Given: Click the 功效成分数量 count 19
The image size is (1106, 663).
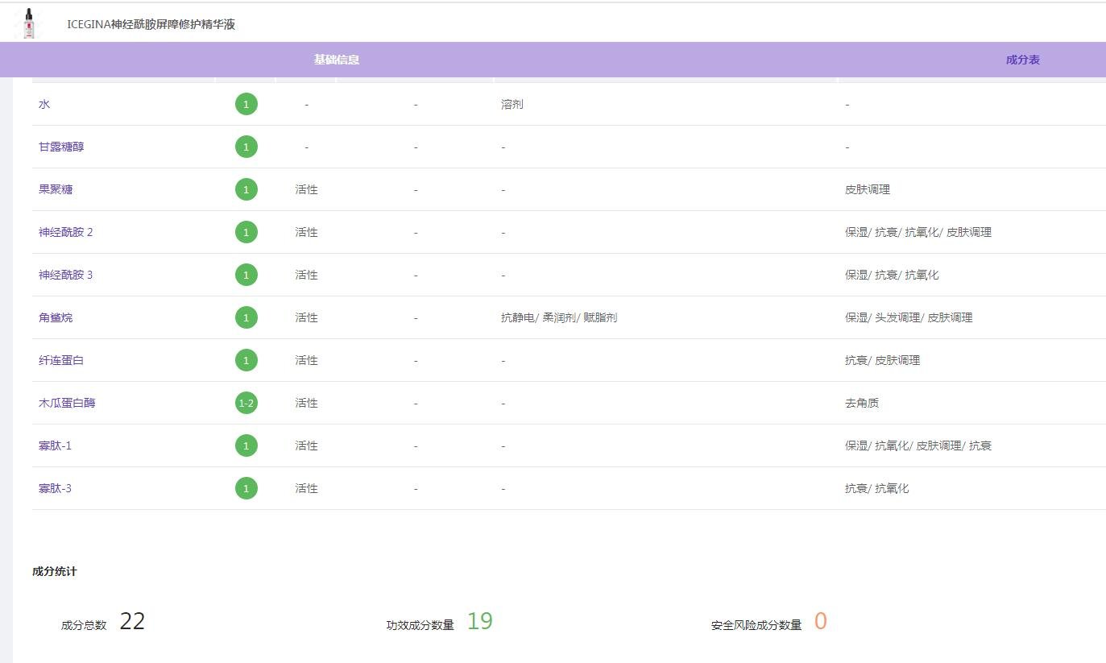Looking at the screenshot, I should (479, 621).
